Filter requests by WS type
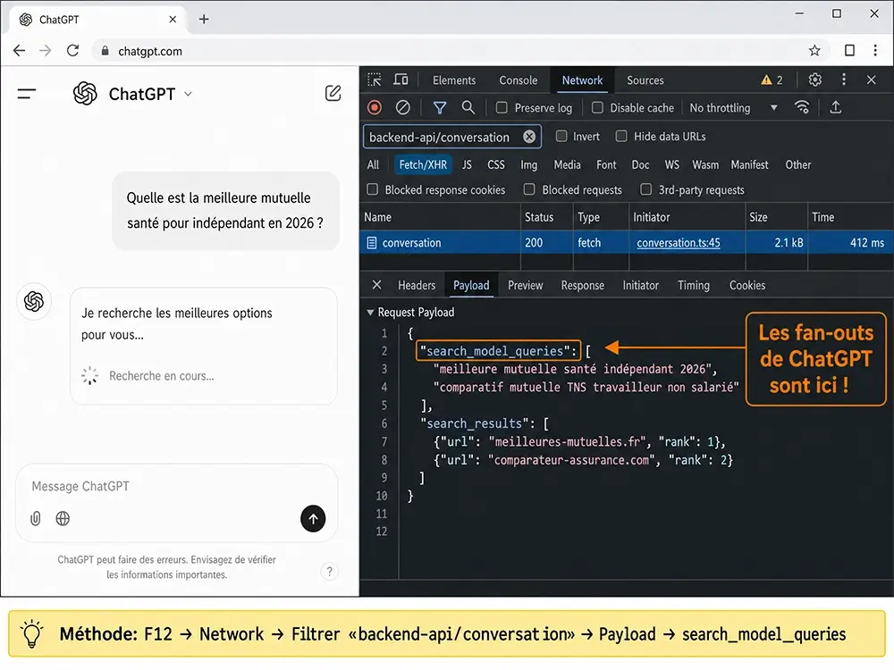 pos(671,164)
